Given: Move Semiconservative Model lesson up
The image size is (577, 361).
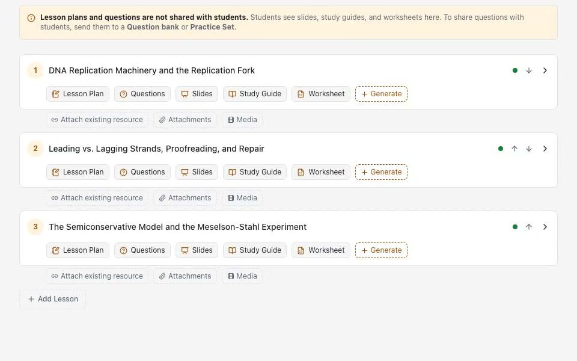Looking at the screenshot, I should pos(529,227).
